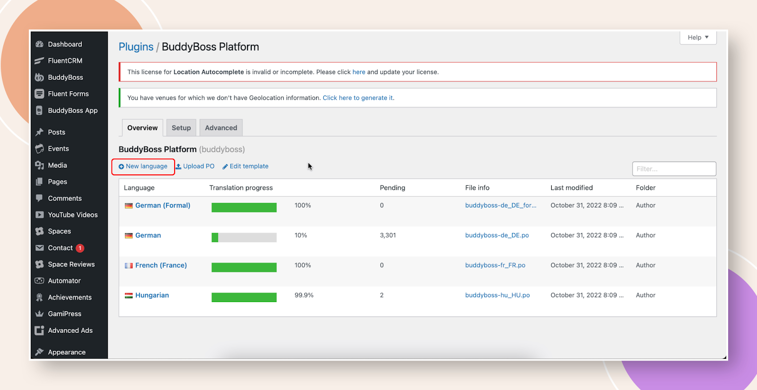Screen dimensions: 757x390
Task: Click the Advanced Ads icon
Action: (40, 330)
